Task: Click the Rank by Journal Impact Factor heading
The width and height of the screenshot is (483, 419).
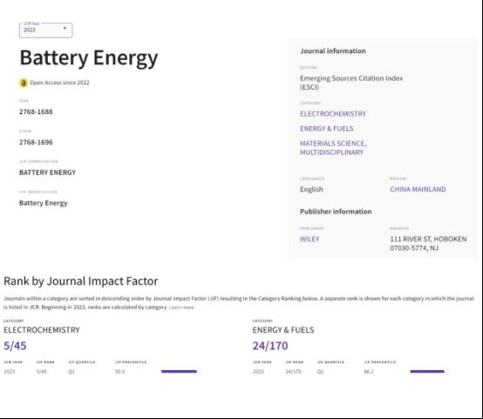Action: [x=81, y=281]
